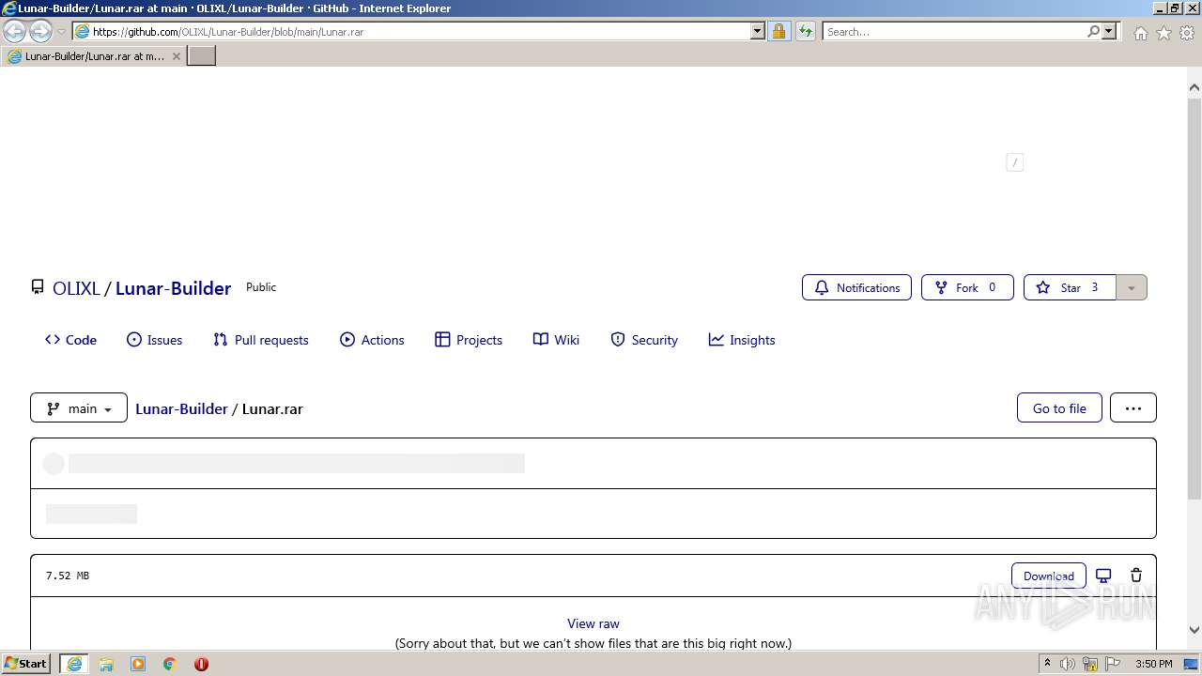Refresh the page with the refresh icon

[x=805, y=31]
